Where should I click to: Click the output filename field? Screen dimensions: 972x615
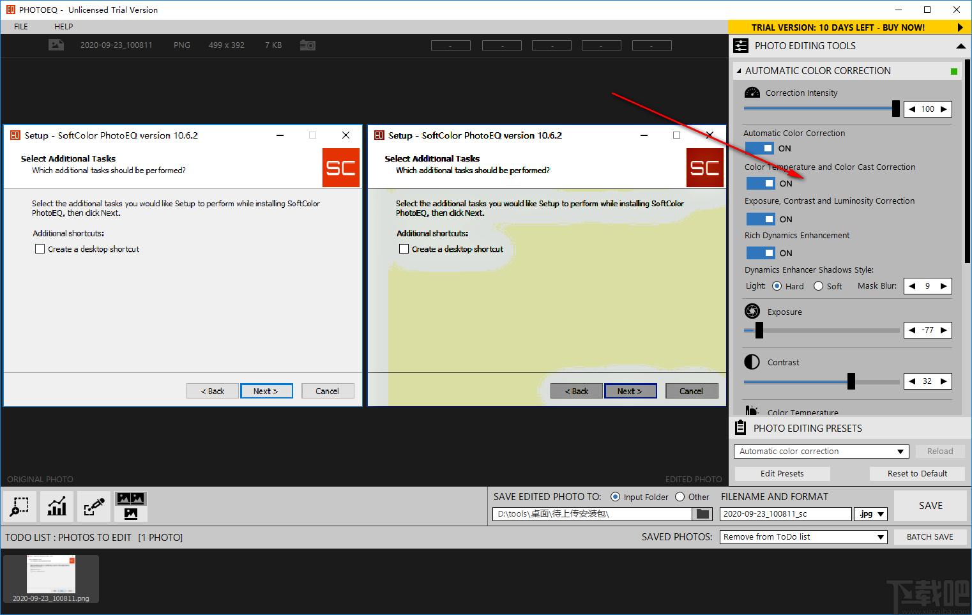pyautogui.click(x=786, y=514)
